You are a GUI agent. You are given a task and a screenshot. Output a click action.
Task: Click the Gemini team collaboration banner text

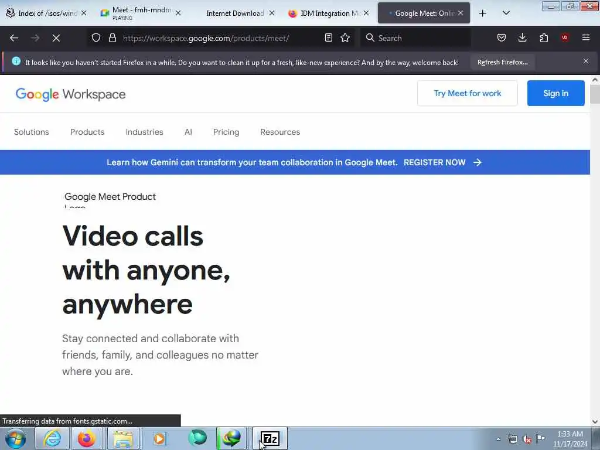pyautogui.click(x=252, y=162)
